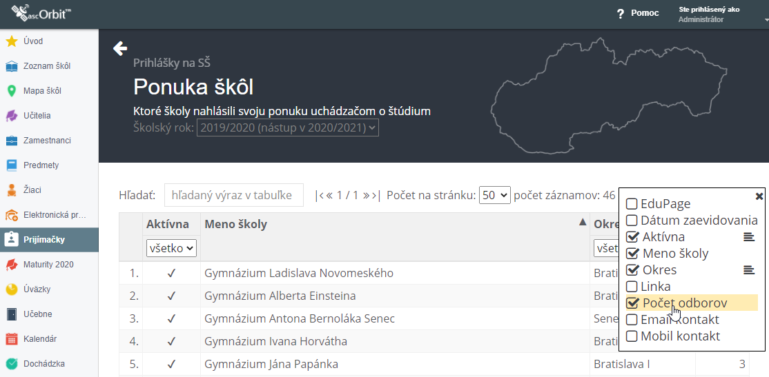Click the Úvod star icon
769x377 pixels.
click(x=12, y=41)
